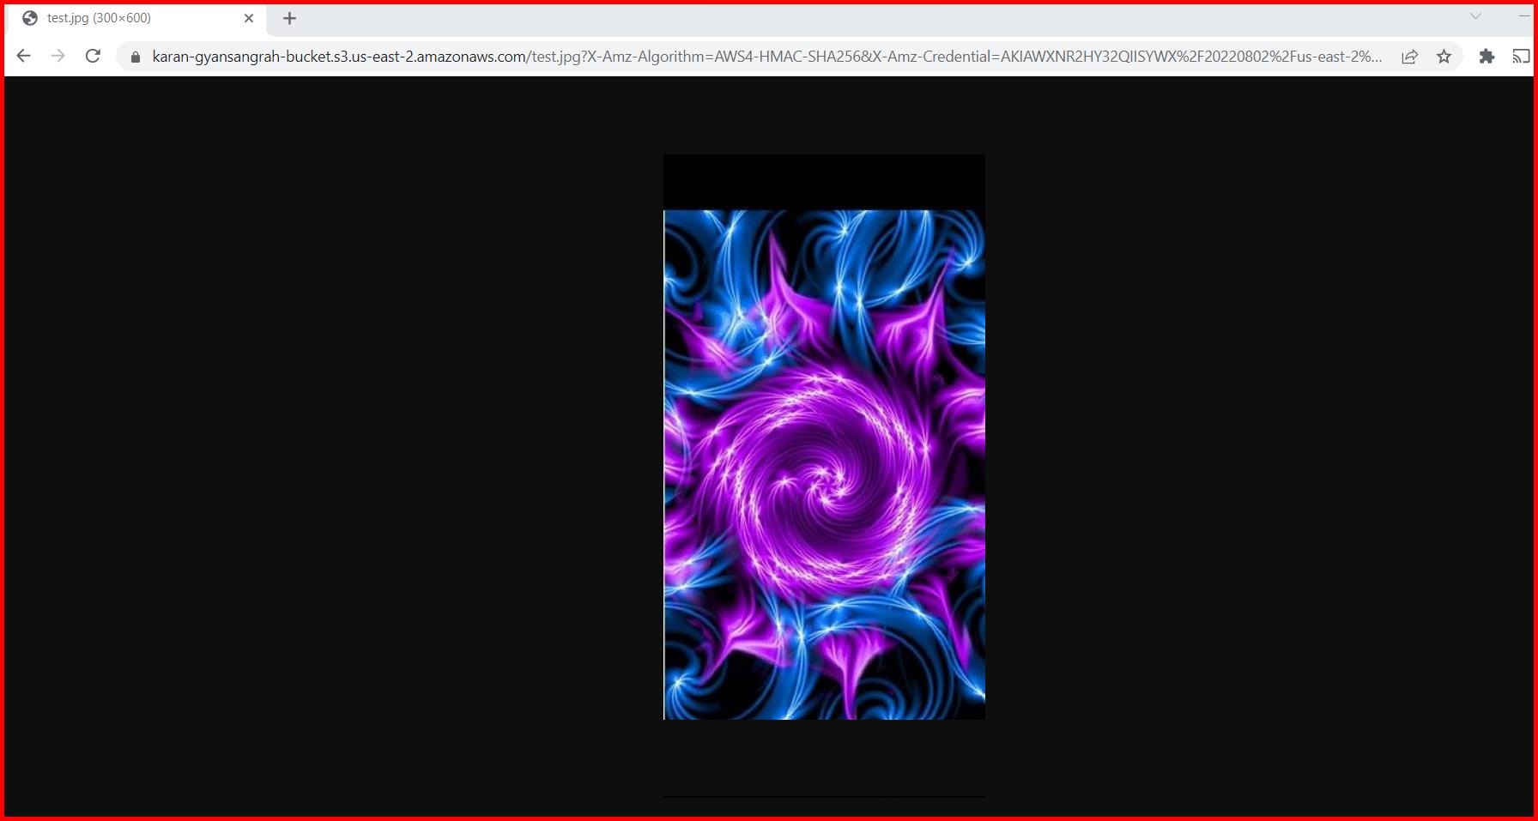This screenshot has width=1538, height=821.
Task: Share the current page
Action: 1409,57
